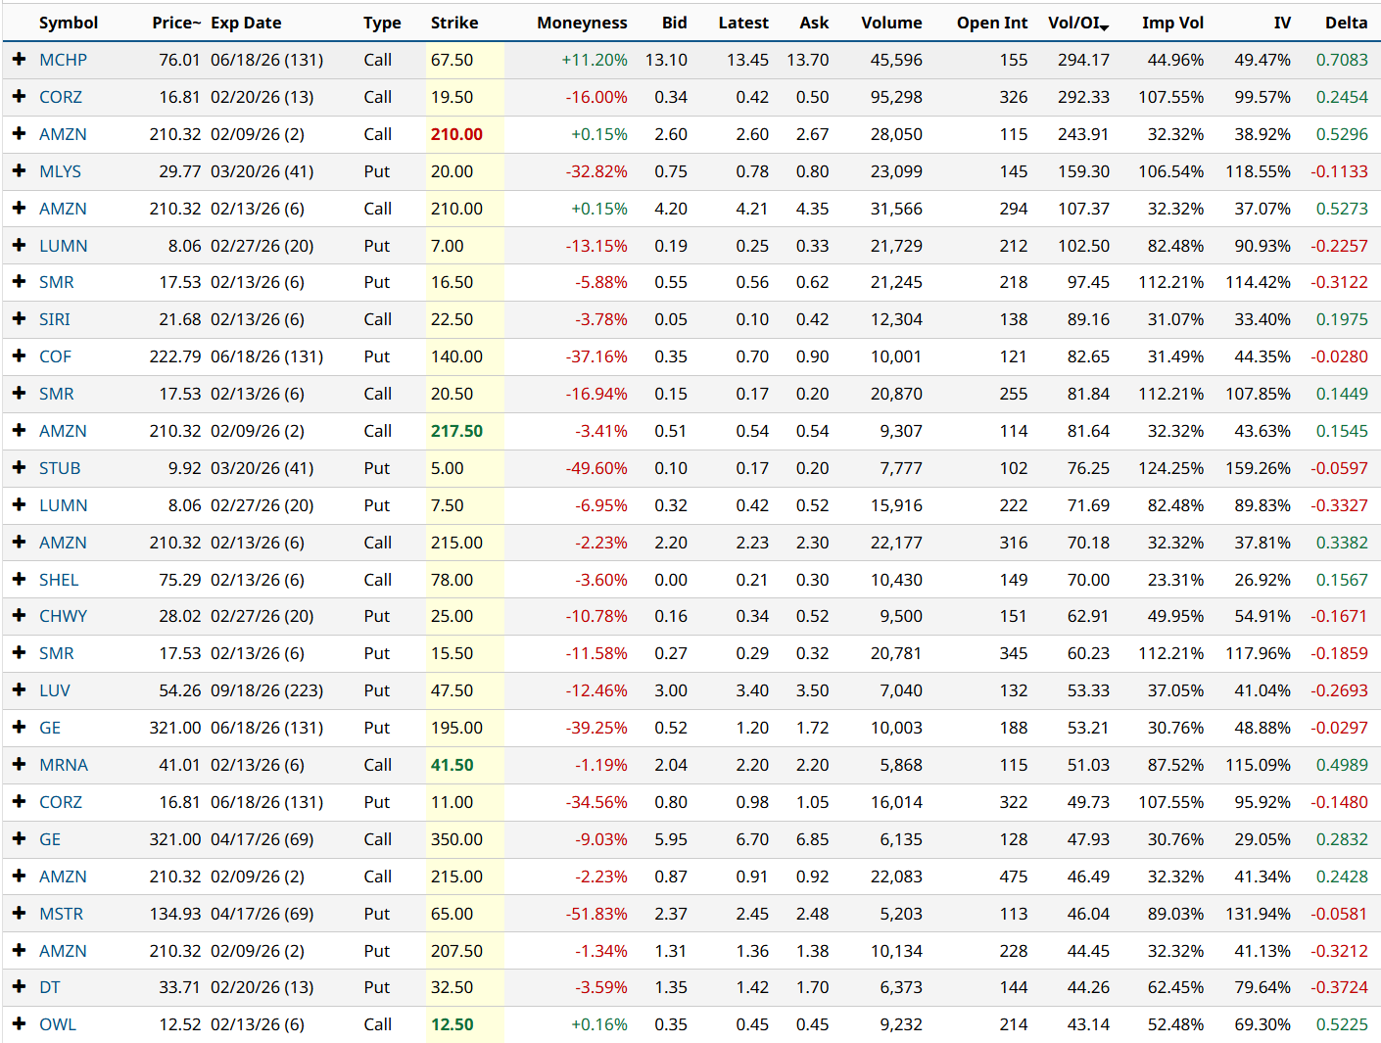Open the SHEL symbol link

pyautogui.click(x=59, y=580)
